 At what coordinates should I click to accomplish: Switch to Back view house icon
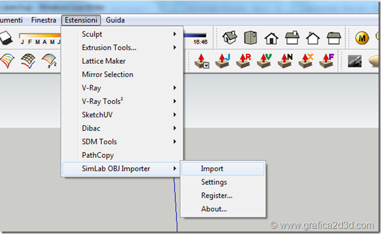tap(313, 38)
